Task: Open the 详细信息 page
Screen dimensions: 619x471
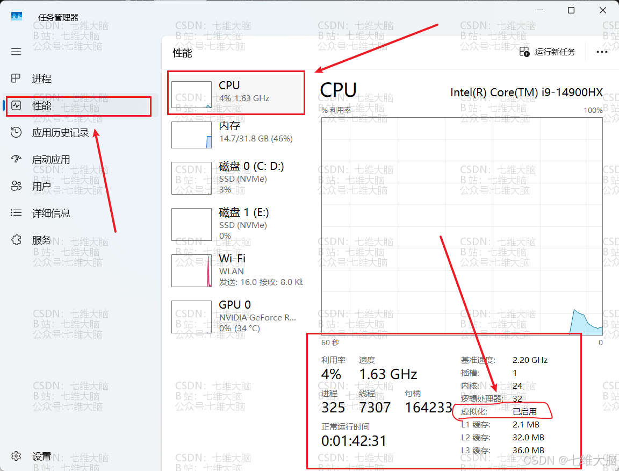Action: pos(81,213)
